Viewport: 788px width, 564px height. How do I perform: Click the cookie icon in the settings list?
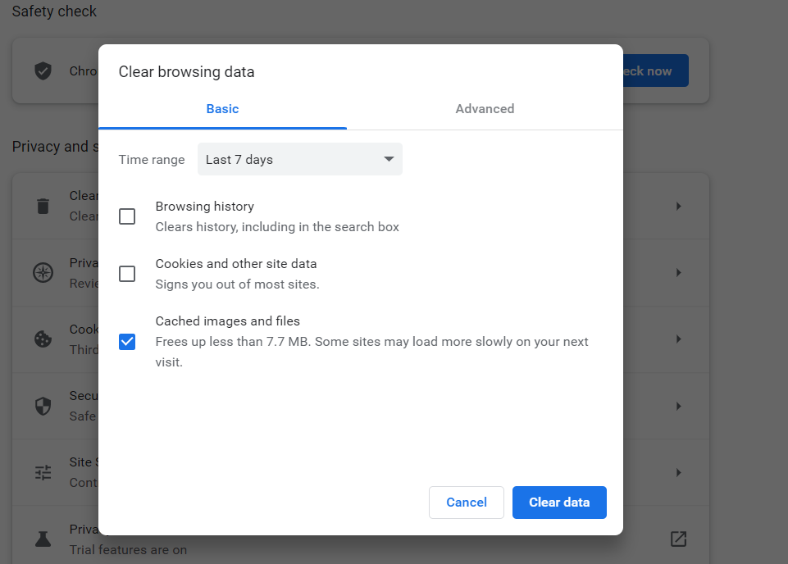tap(43, 339)
